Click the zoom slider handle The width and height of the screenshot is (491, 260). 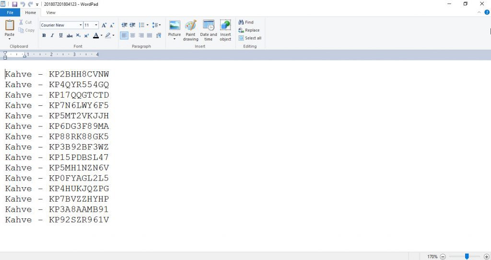467,256
